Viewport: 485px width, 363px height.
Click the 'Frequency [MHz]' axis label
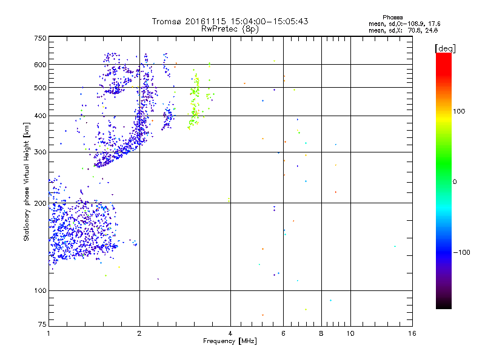click(230, 341)
